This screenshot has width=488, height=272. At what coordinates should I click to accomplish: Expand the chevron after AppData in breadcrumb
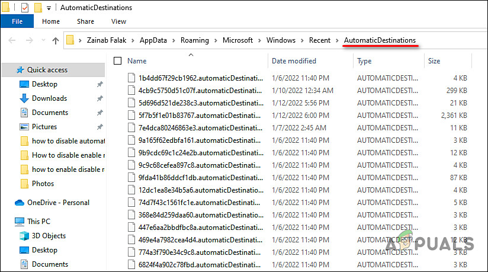click(x=174, y=40)
